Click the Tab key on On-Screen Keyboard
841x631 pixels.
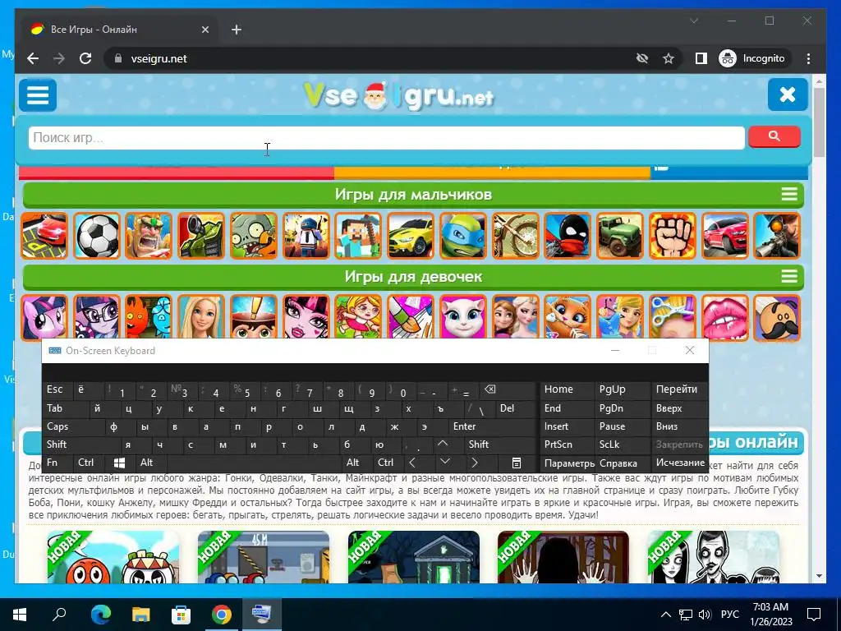[x=66, y=408]
